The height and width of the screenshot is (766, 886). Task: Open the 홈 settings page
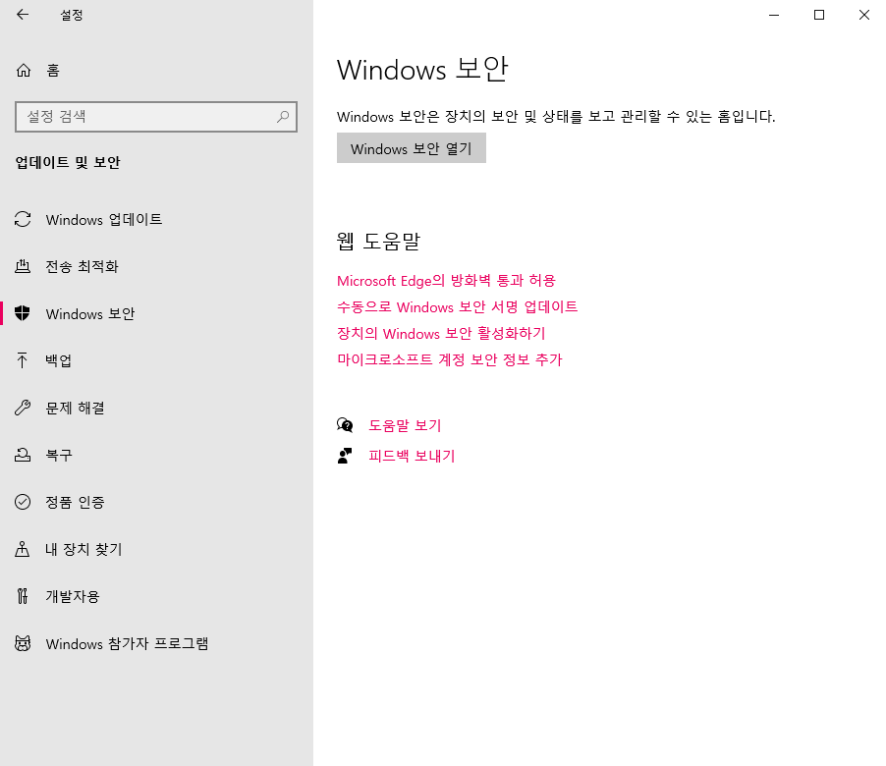point(156,70)
